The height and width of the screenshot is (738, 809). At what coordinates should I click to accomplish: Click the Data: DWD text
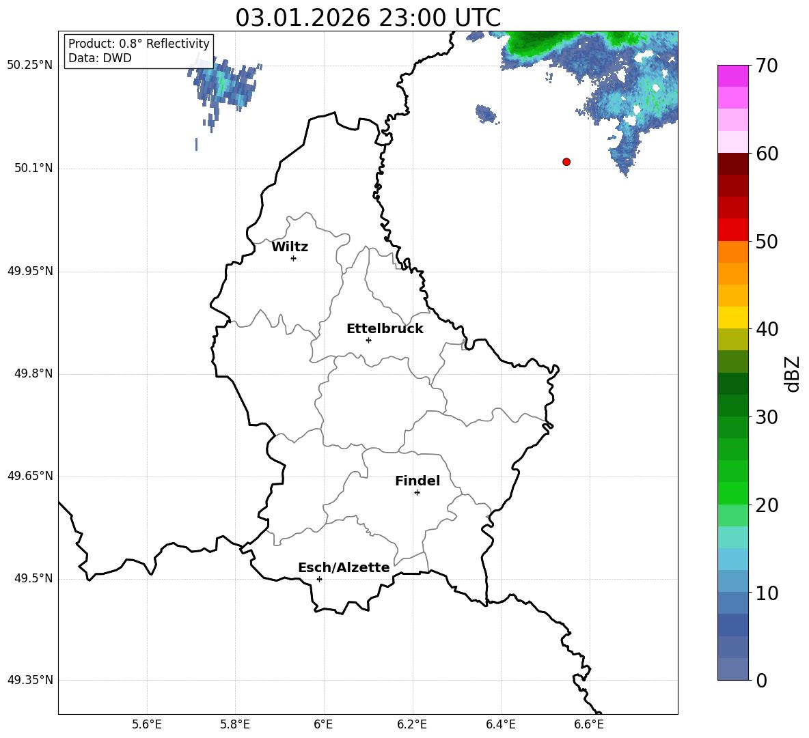[x=100, y=58]
